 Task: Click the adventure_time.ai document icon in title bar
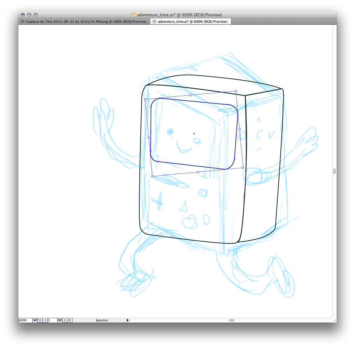tap(134, 15)
